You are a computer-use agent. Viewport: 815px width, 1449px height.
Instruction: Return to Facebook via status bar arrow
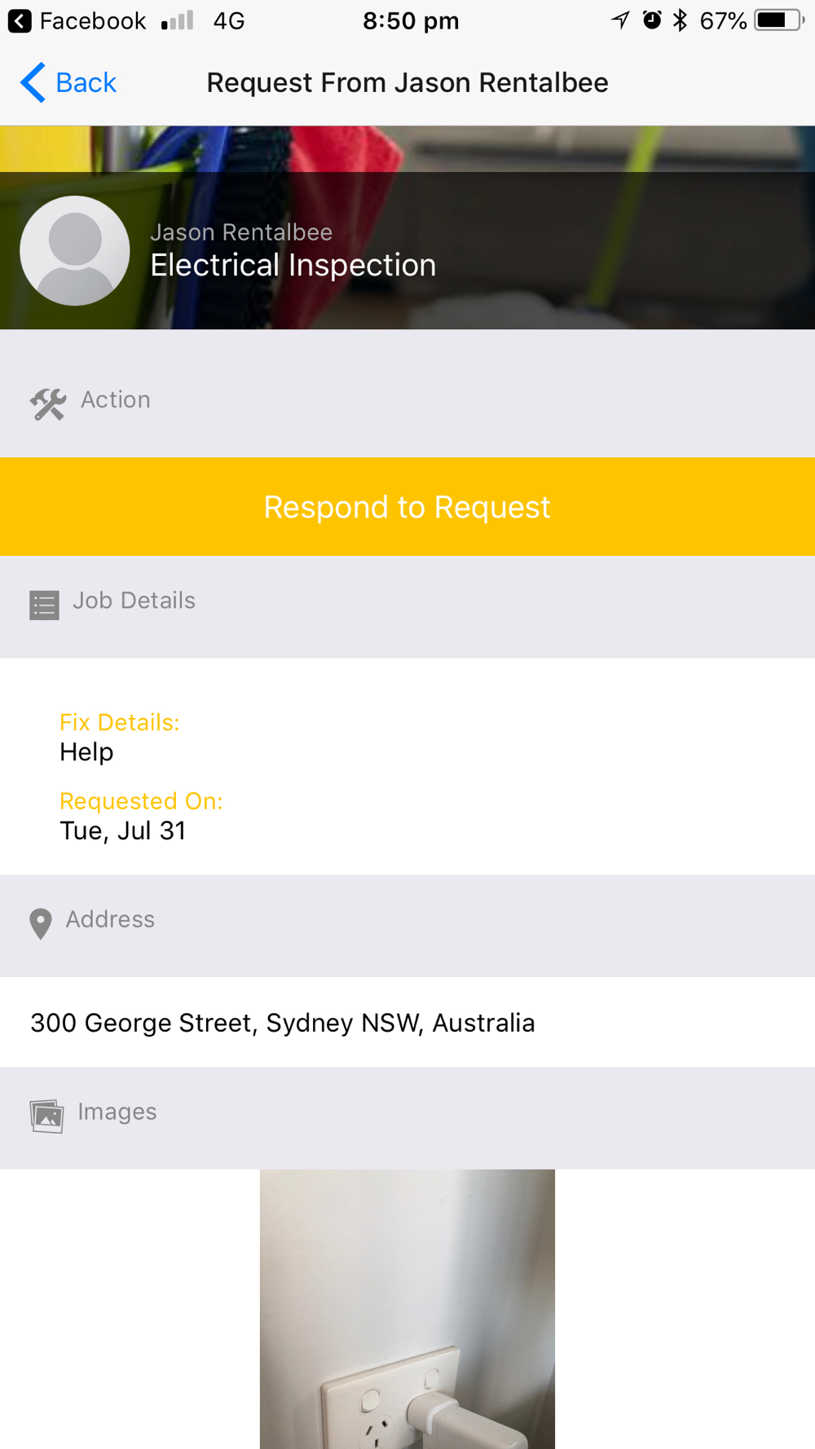click(20, 20)
